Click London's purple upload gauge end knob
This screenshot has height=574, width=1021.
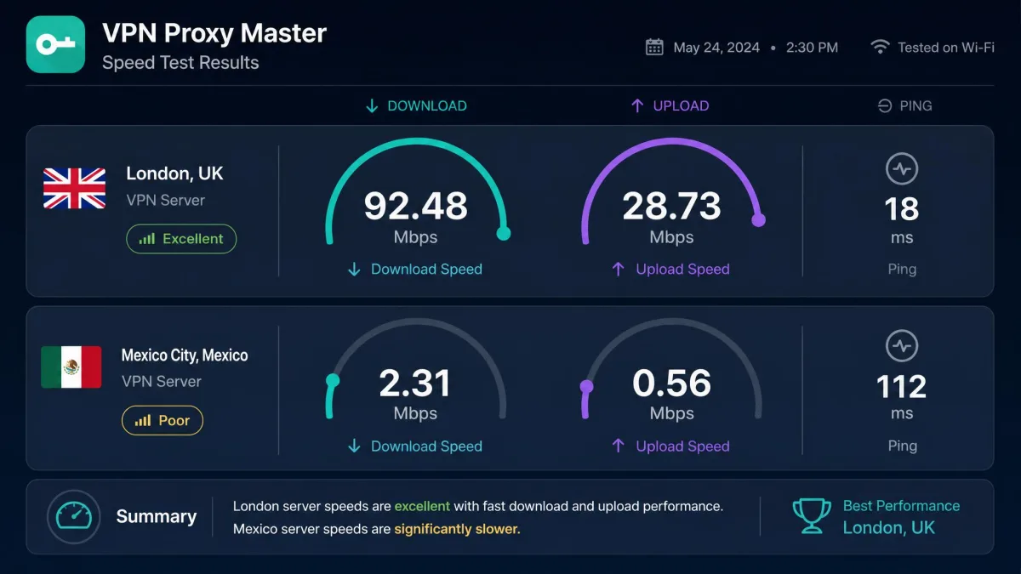pos(758,220)
